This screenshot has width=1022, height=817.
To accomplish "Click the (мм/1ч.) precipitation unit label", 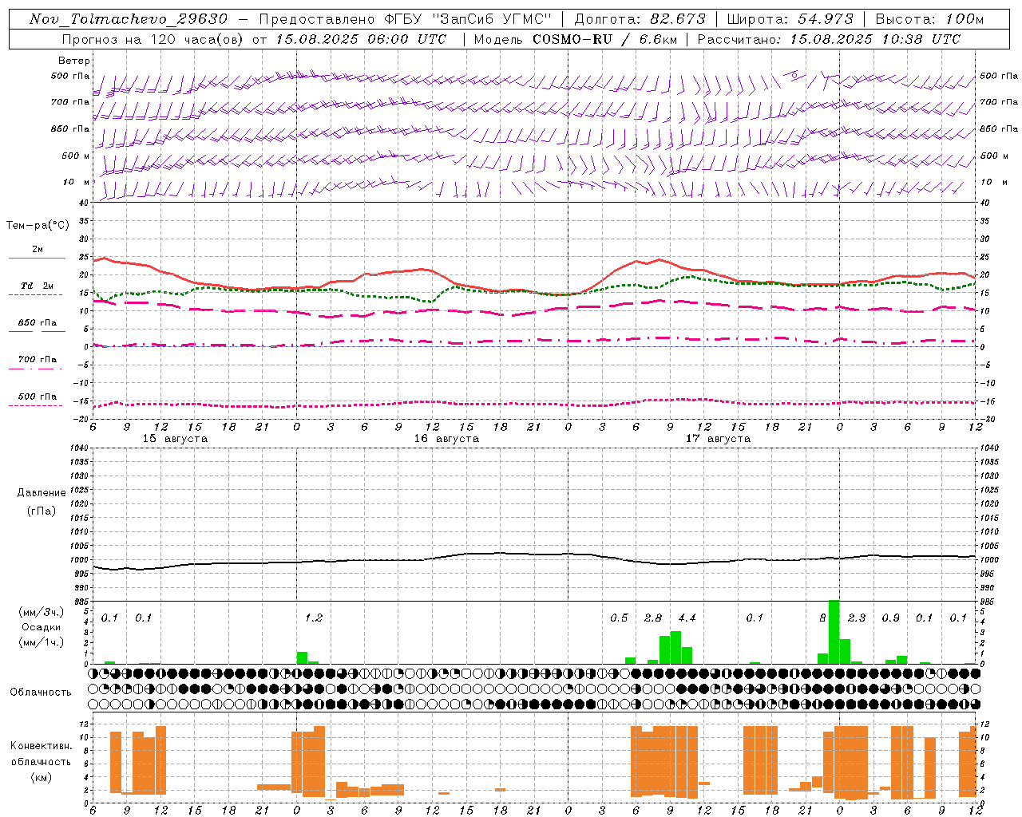I will click(42, 642).
